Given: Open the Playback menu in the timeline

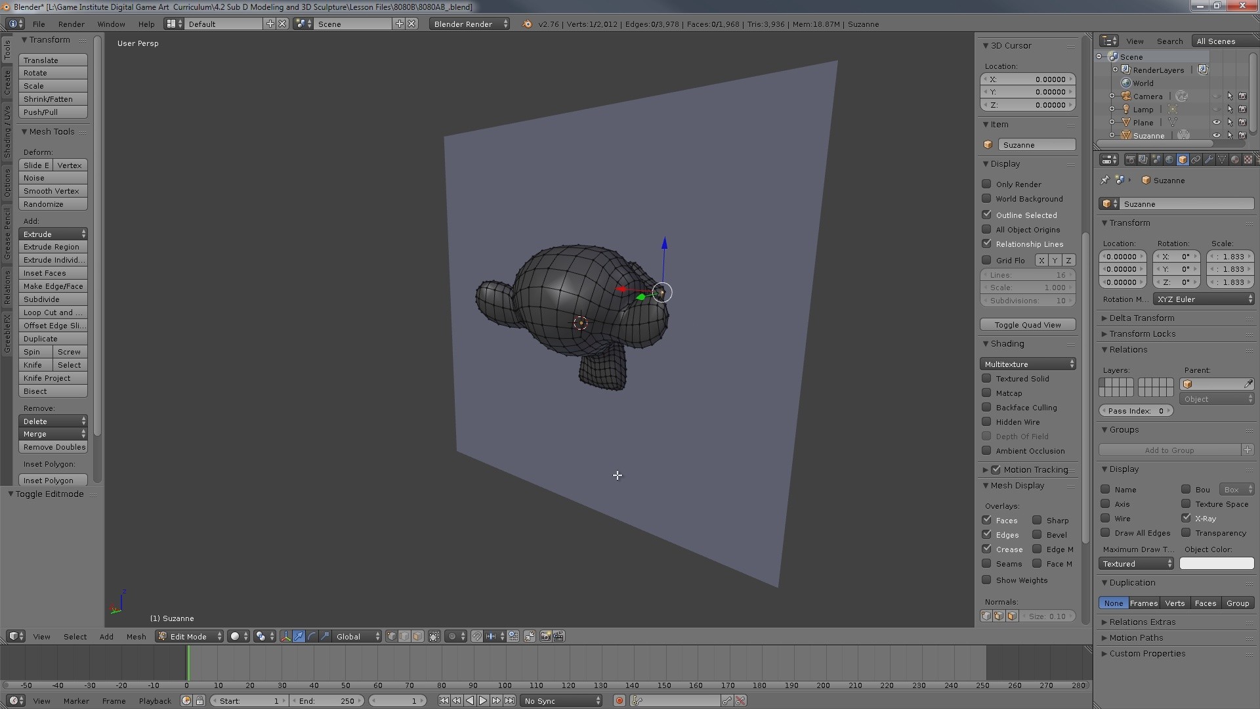Looking at the screenshot, I should (x=155, y=701).
